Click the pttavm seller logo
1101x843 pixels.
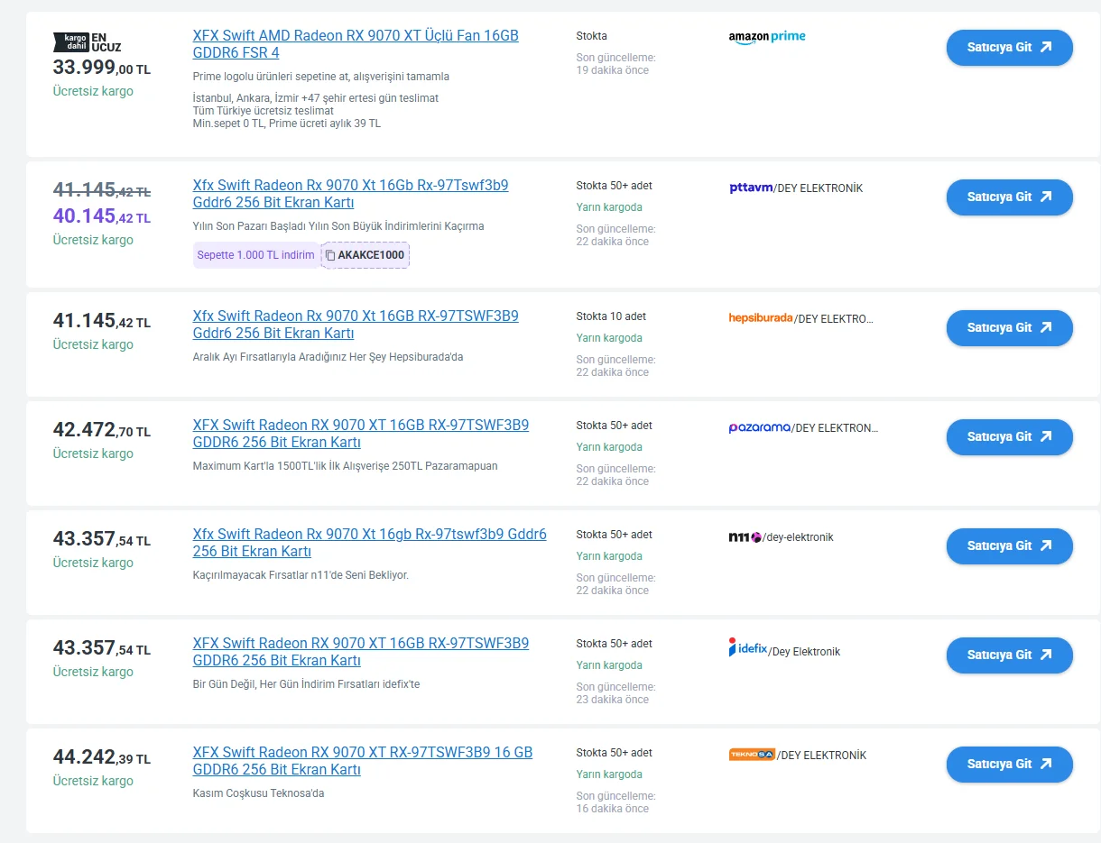[752, 188]
